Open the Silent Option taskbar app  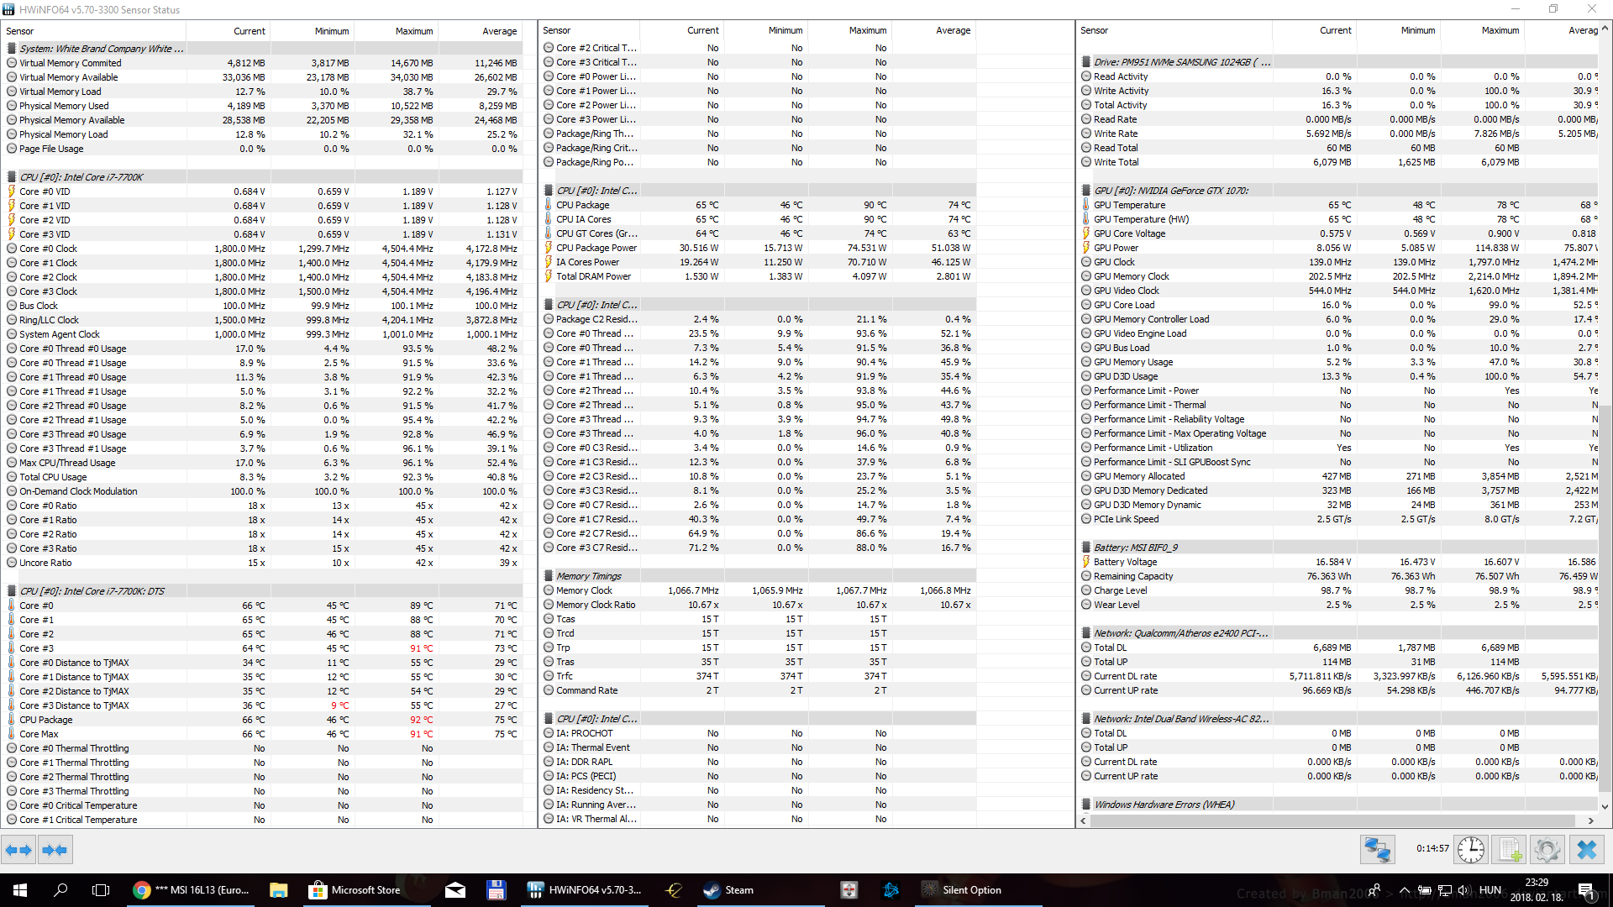(980, 890)
